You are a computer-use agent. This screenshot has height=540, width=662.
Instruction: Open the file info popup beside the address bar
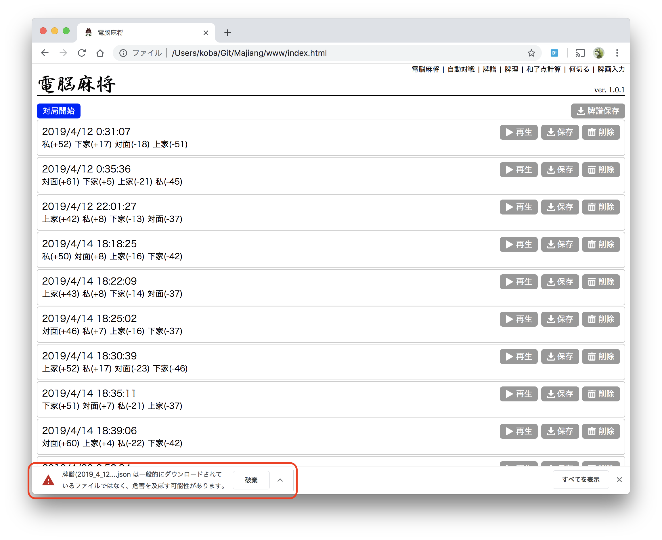pyautogui.click(x=123, y=53)
